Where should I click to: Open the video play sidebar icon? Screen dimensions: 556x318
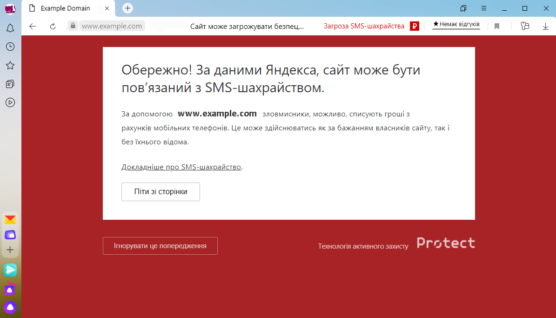[x=10, y=102]
